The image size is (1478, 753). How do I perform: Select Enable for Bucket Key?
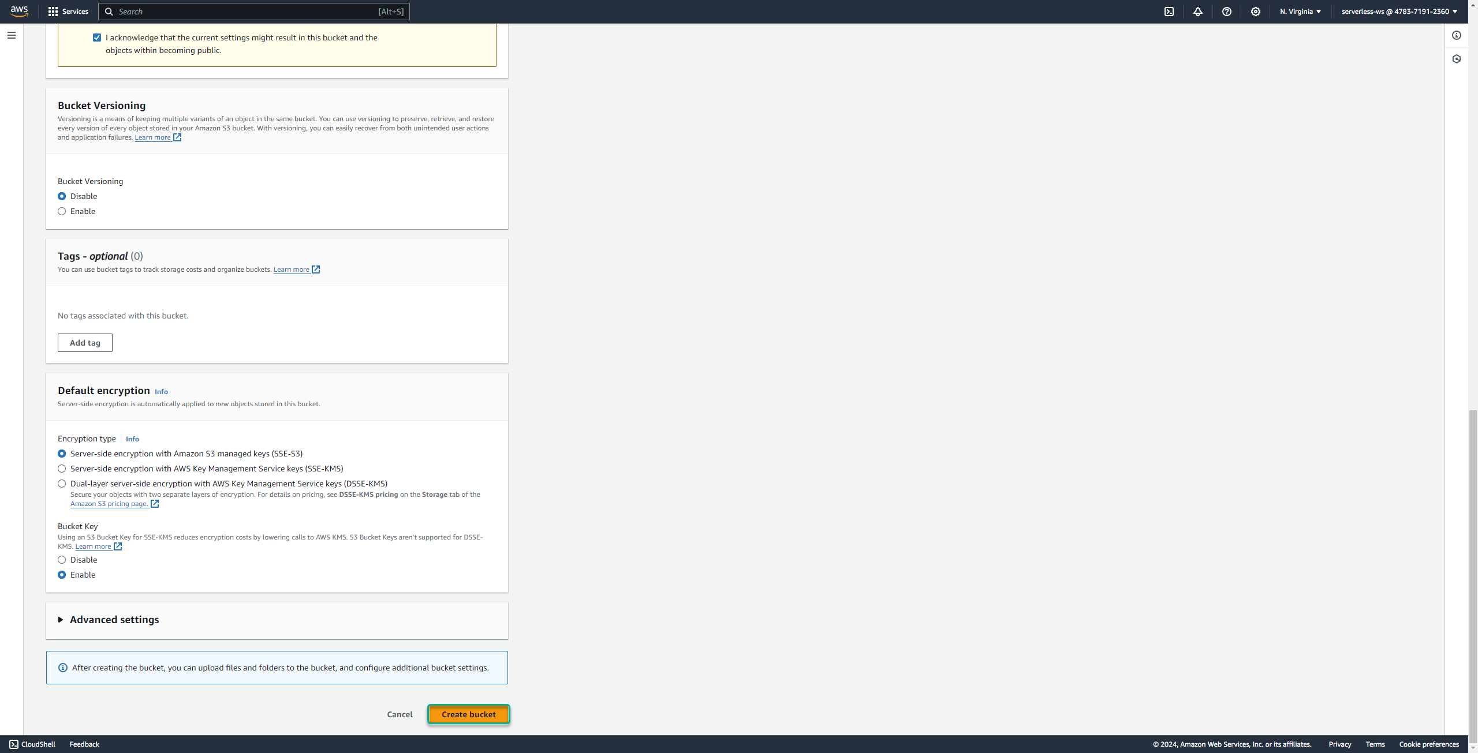click(62, 575)
